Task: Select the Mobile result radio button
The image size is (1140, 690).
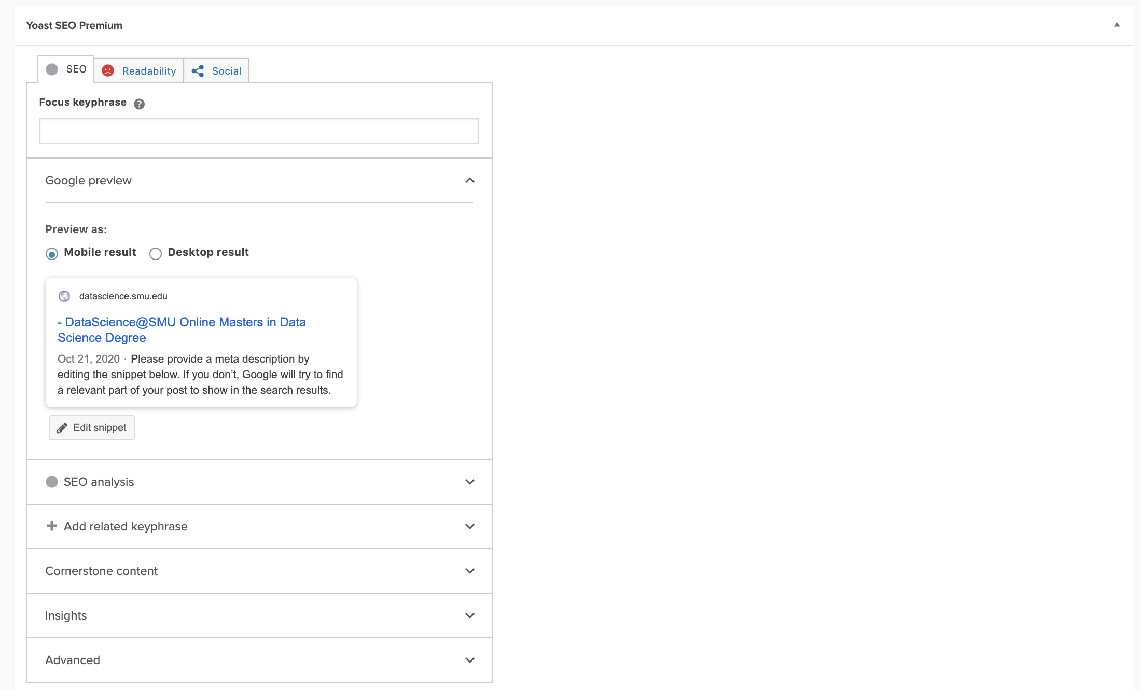Action: click(x=52, y=254)
